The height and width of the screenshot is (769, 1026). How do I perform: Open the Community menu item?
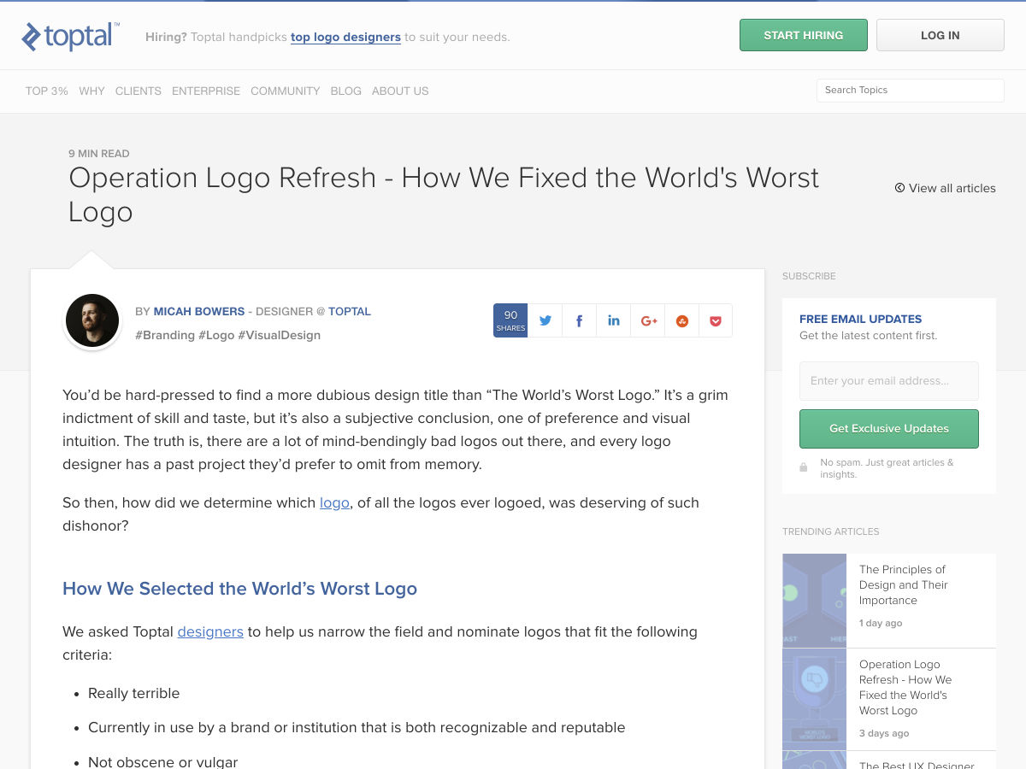286,91
